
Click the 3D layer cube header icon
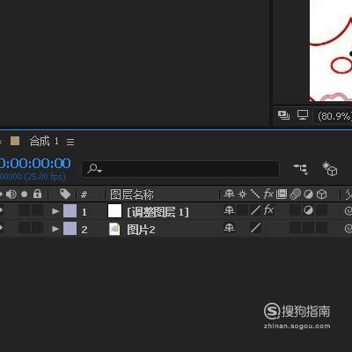click(322, 194)
